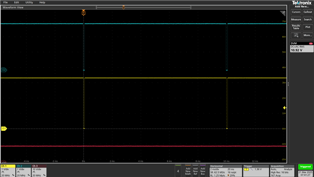Toggle the Ch 1 channel badge
Viewport: 314px width, 177px height.
[8, 171]
